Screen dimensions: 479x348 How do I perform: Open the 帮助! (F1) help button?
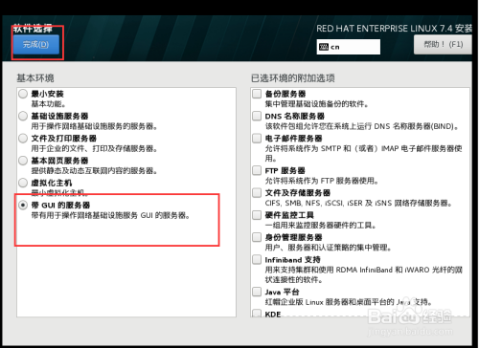[443, 44]
